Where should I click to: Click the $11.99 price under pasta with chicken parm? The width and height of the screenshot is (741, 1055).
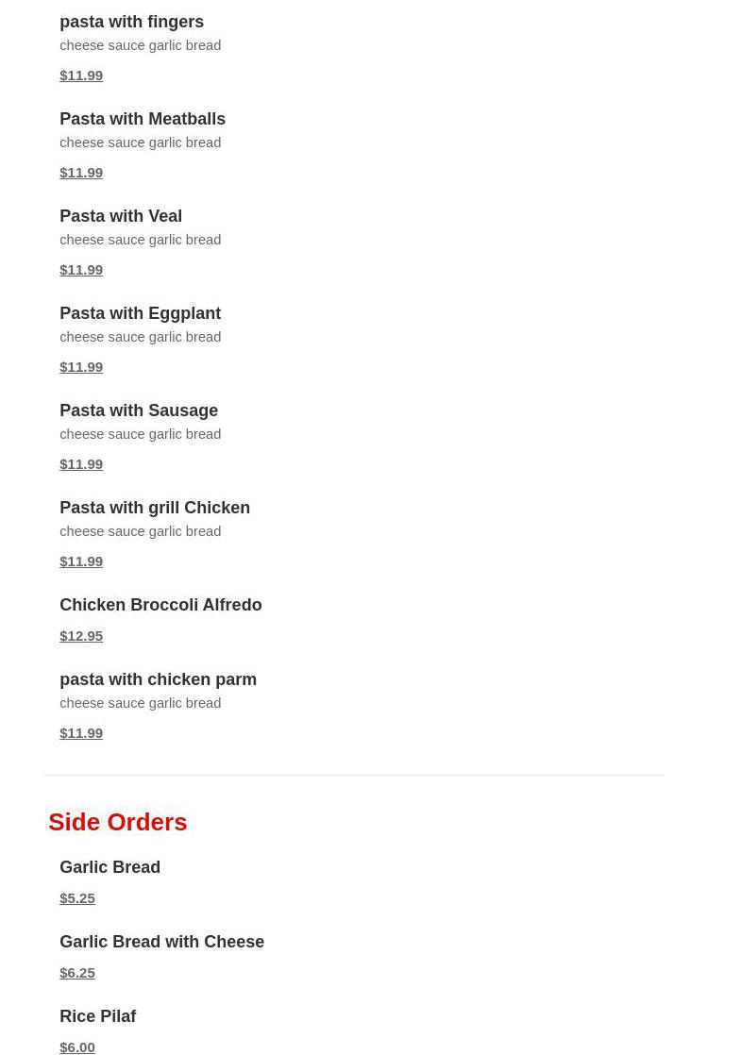coord(81,733)
